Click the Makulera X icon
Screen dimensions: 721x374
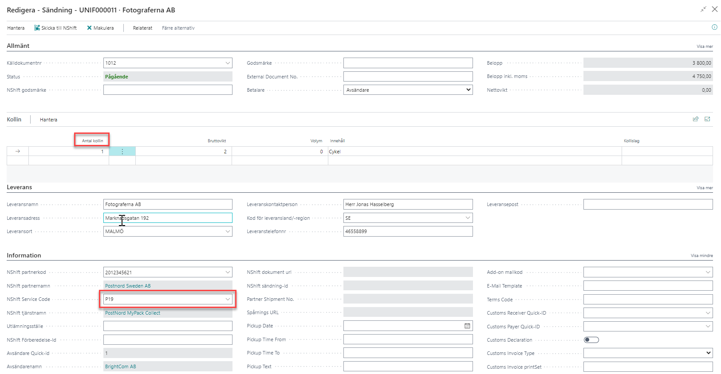89,28
